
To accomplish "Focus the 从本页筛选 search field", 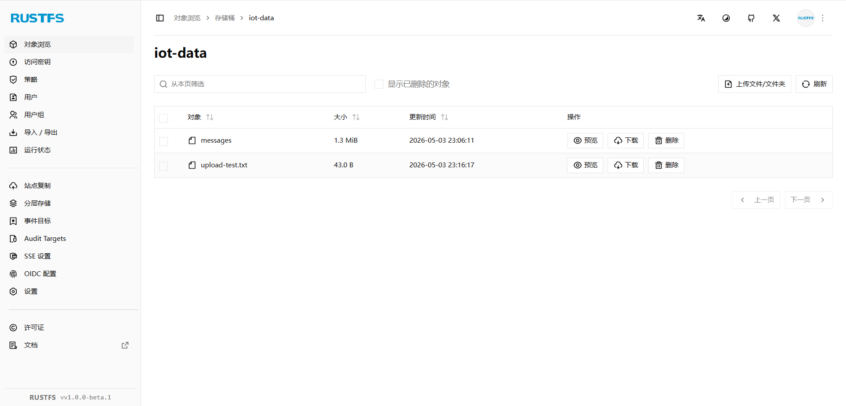I will click(x=260, y=84).
